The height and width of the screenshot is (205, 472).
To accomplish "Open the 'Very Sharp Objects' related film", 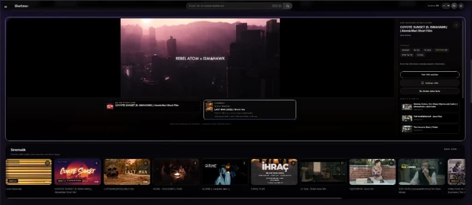I will [x=431, y=107].
